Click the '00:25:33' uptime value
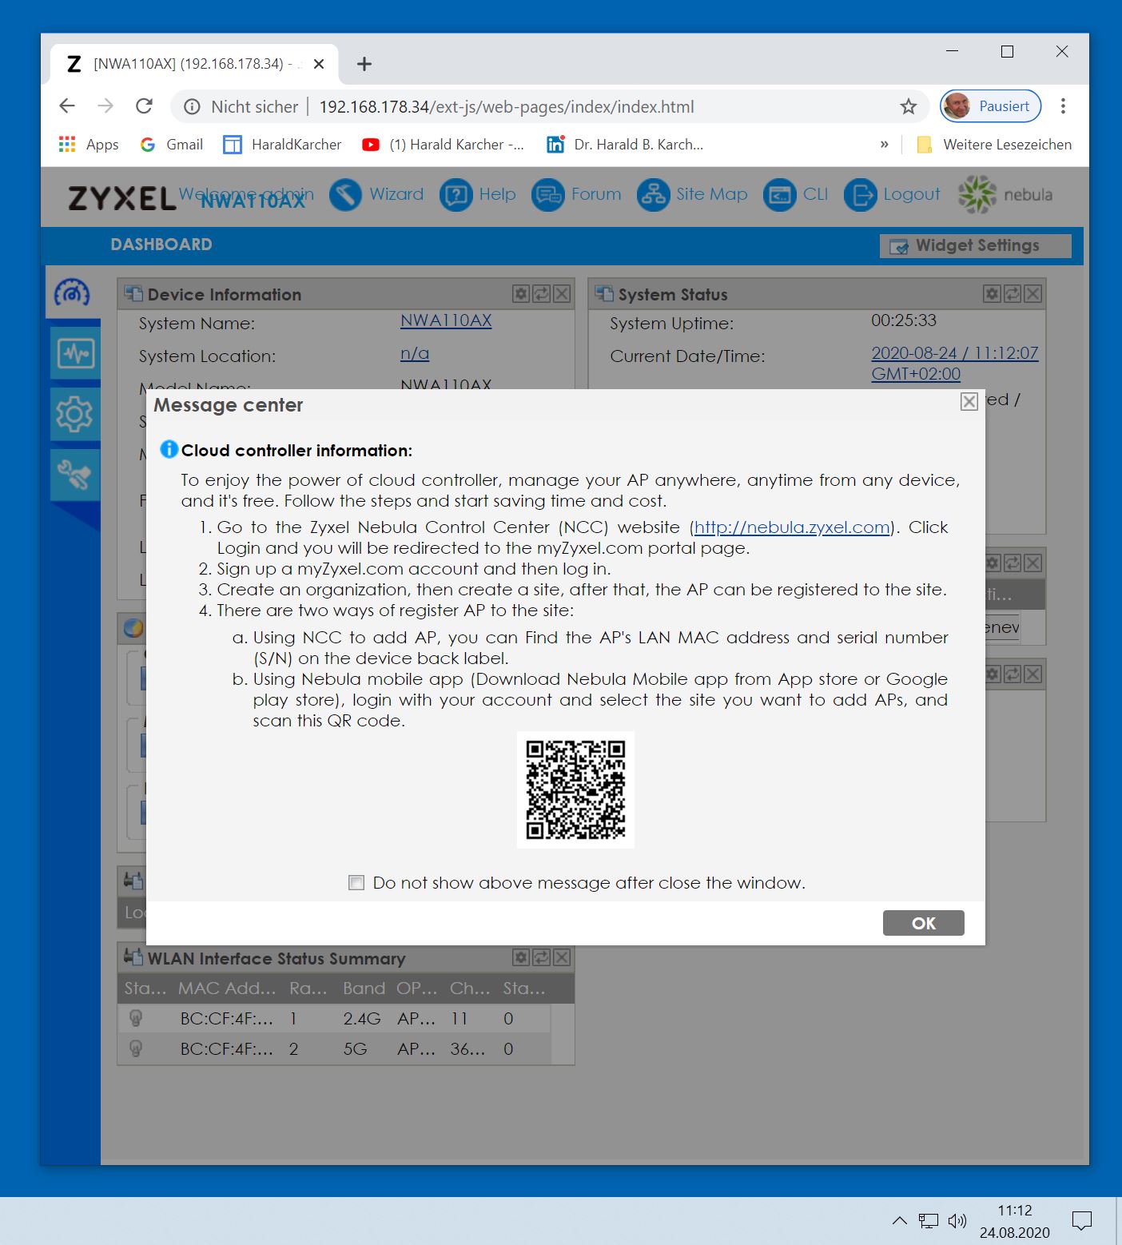This screenshot has height=1245, width=1122. click(904, 320)
